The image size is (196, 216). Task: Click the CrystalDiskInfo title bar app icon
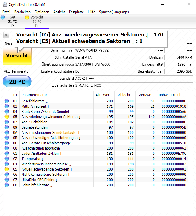[x=5, y=5]
